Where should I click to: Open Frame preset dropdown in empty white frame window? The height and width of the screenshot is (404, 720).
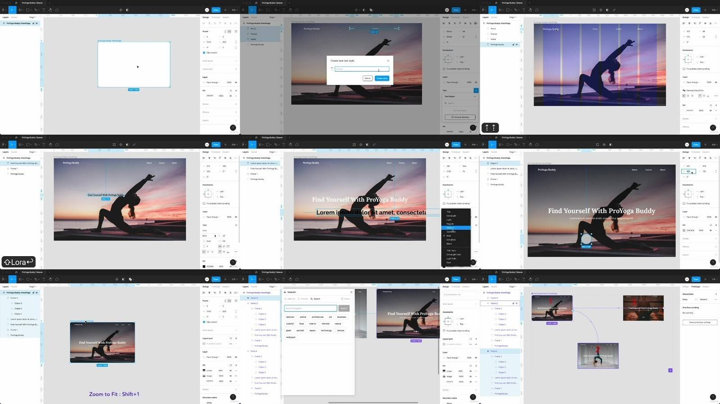point(206,31)
